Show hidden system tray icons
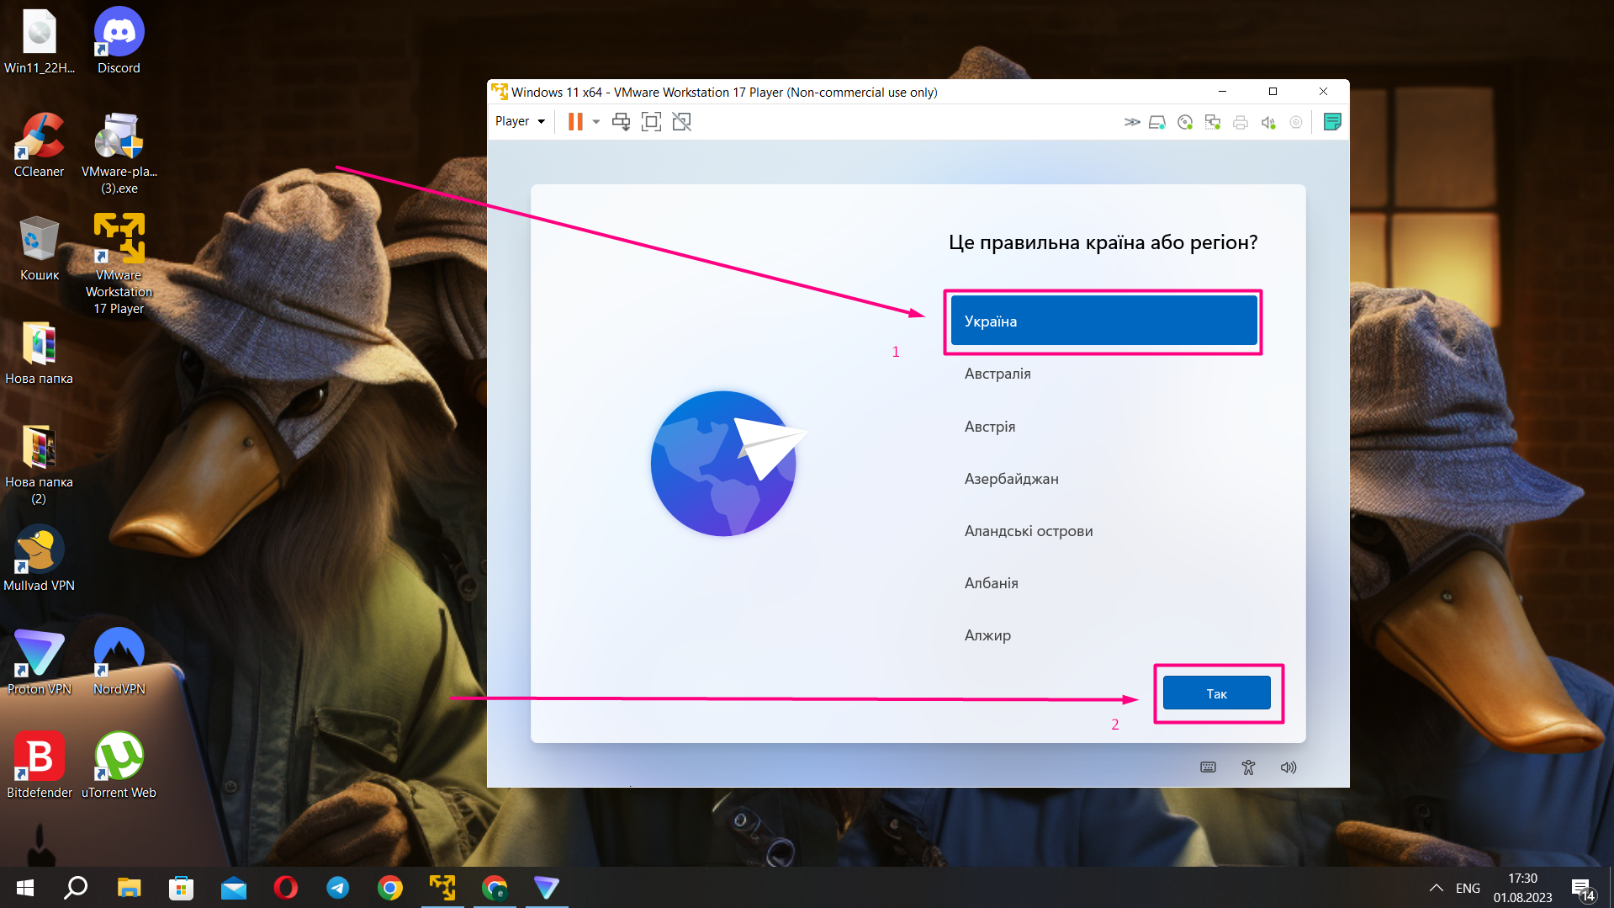 1436,888
